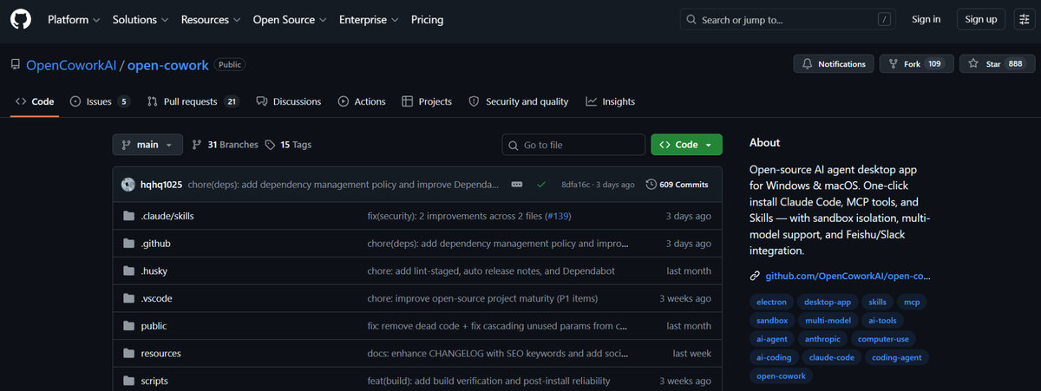The image size is (1041, 391).
Task: Open the OpenCoworkAI owner link
Action: pos(71,65)
